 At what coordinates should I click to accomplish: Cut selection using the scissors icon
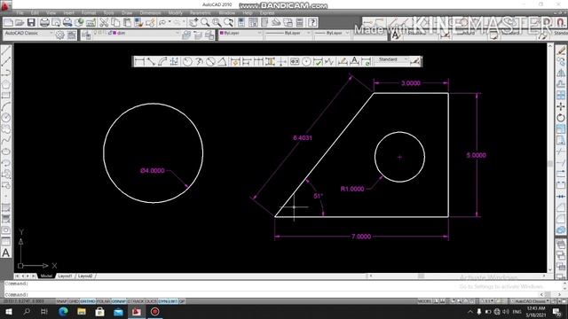104,22
